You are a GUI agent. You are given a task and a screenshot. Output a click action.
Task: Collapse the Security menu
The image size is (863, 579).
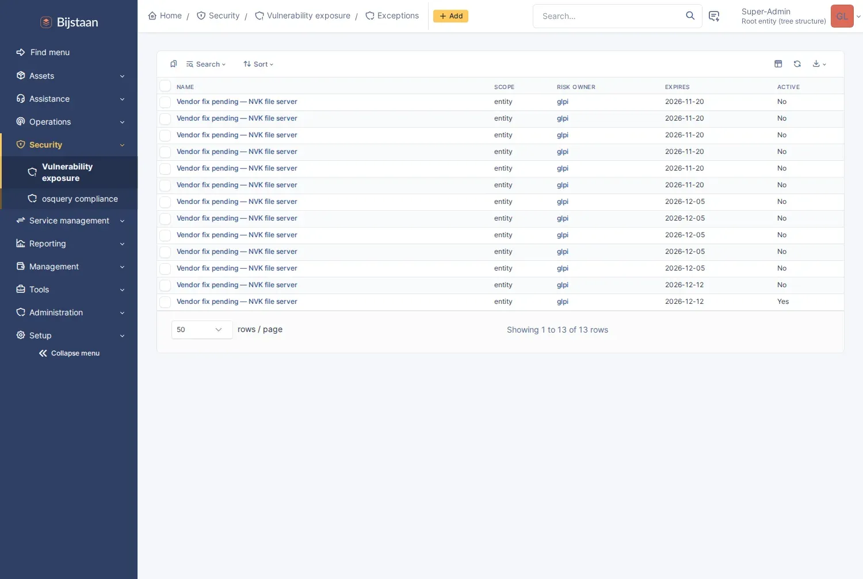pyautogui.click(x=68, y=145)
